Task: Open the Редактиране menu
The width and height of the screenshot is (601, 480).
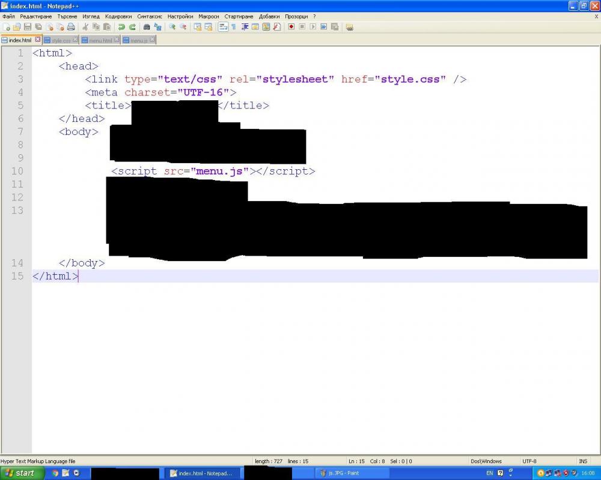Action: [x=35, y=16]
